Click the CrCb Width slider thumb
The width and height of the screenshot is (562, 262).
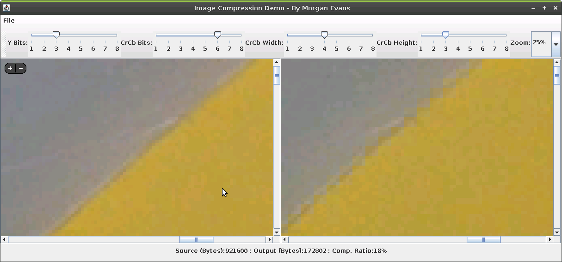[x=324, y=35]
